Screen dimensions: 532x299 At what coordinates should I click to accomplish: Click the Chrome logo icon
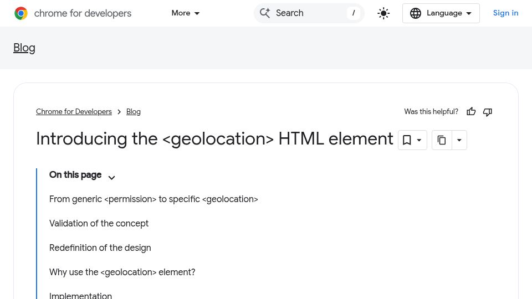21,13
